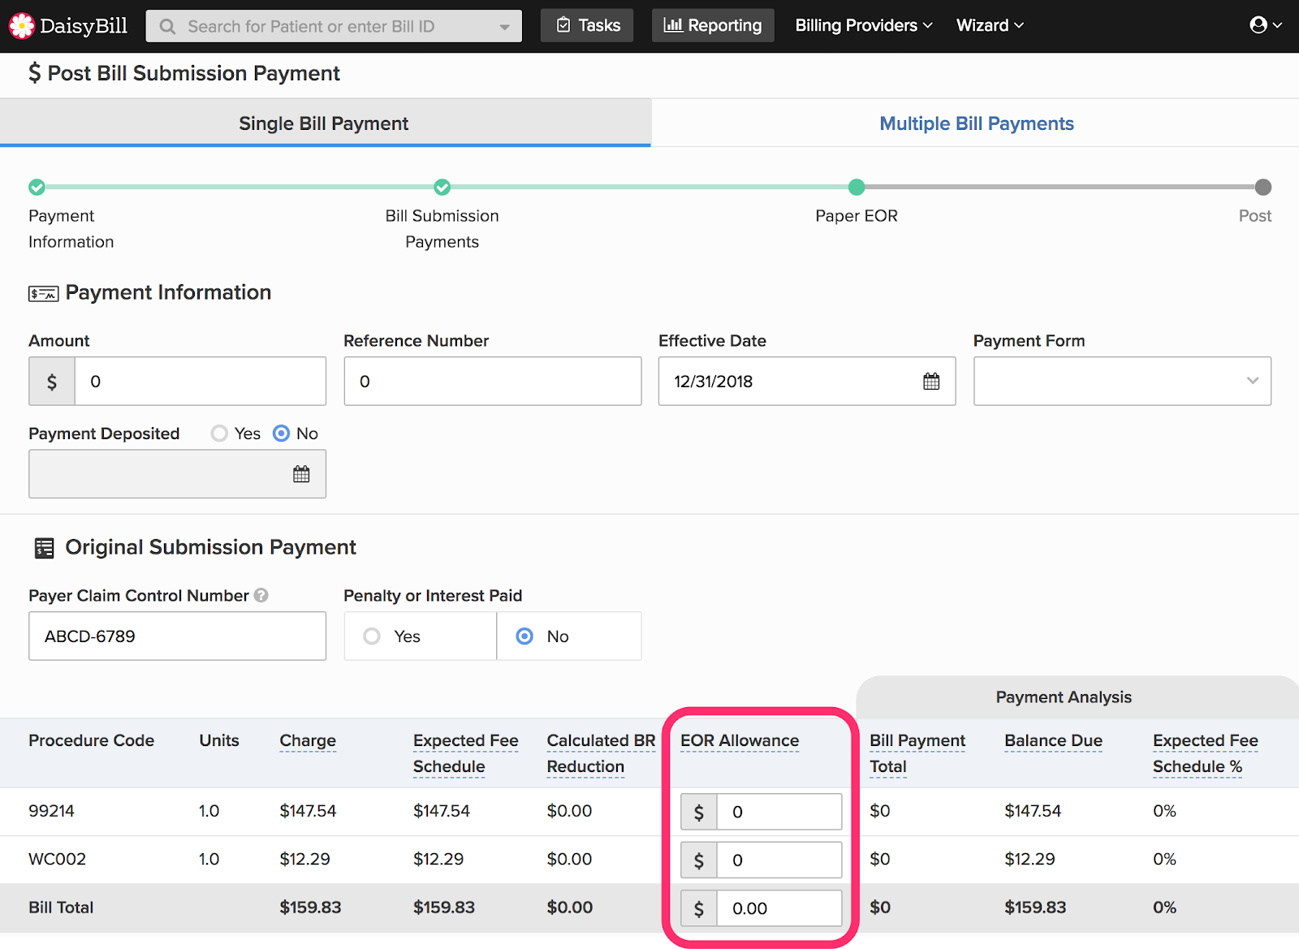Choose Yes for Penalty or Interest Paid
This screenshot has width=1299, height=949.
tap(372, 636)
